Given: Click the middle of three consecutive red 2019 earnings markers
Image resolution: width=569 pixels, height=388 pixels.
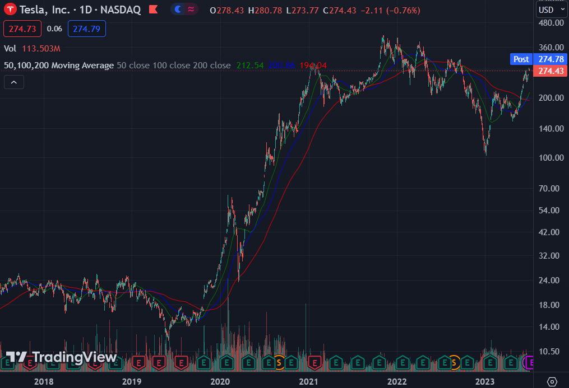Looking at the screenshot, I should click(x=159, y=362).
